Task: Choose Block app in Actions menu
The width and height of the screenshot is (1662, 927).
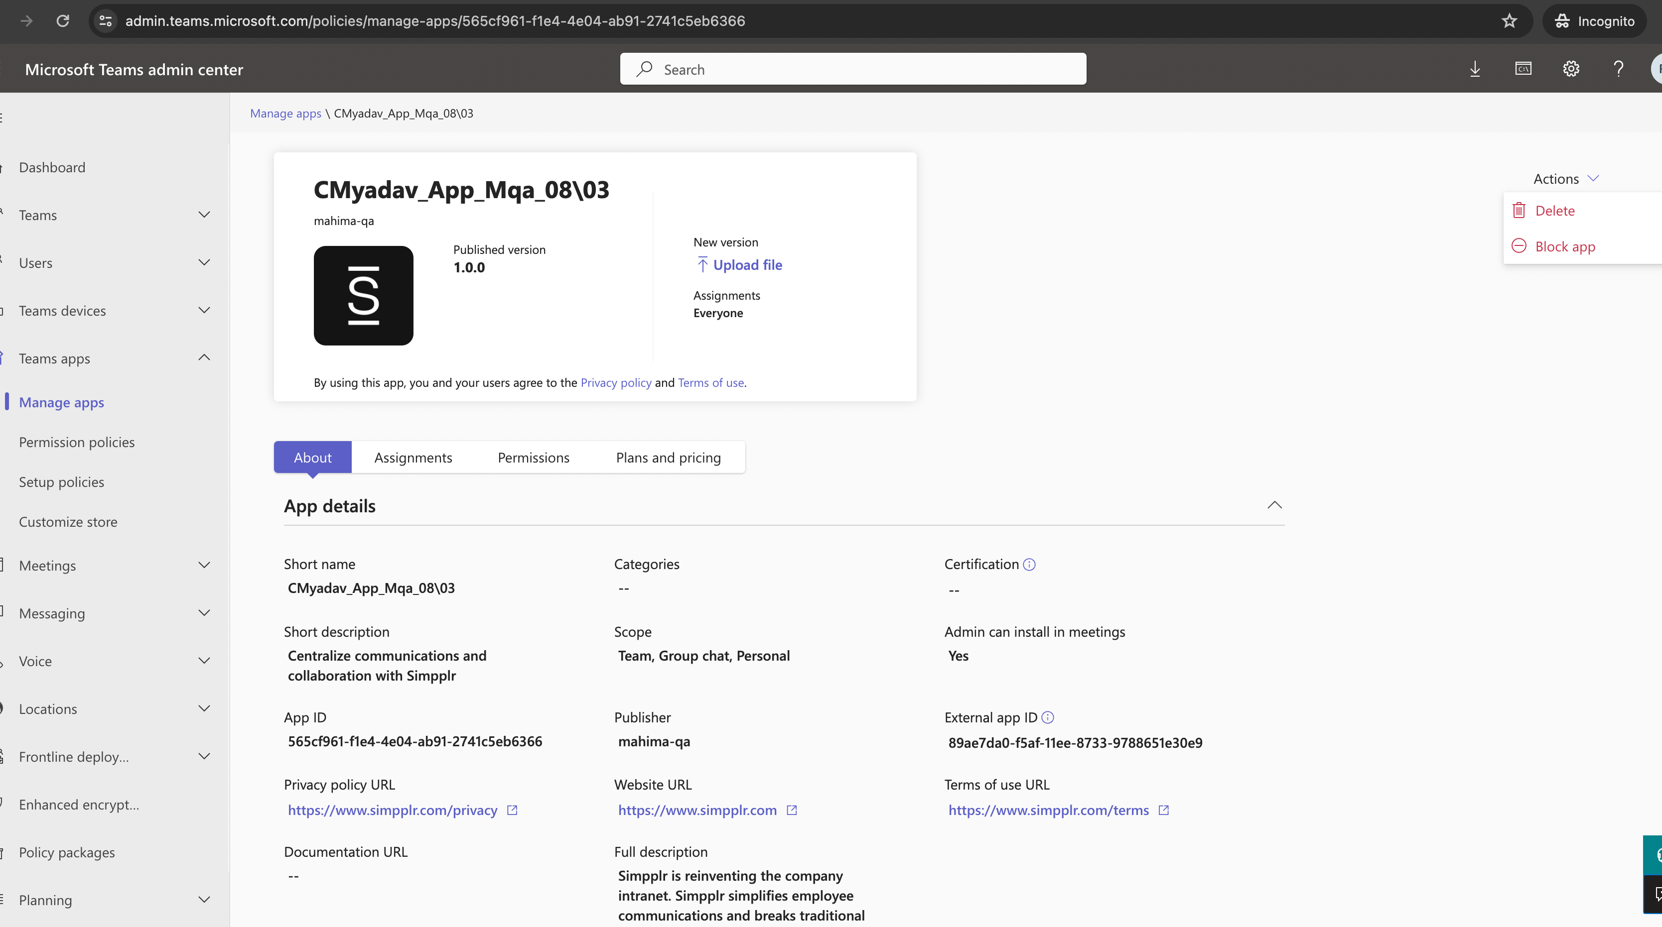Action: coord(1564,247)
